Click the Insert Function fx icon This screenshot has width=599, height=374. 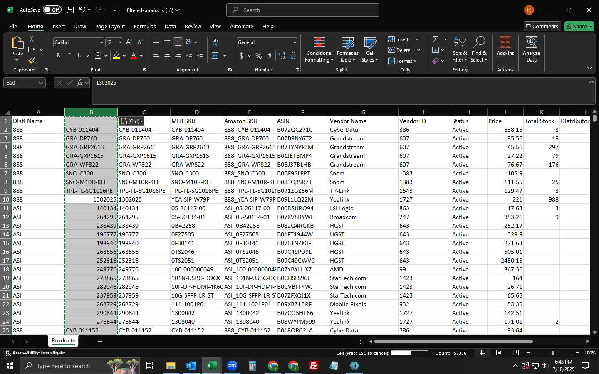click(79, 83)
